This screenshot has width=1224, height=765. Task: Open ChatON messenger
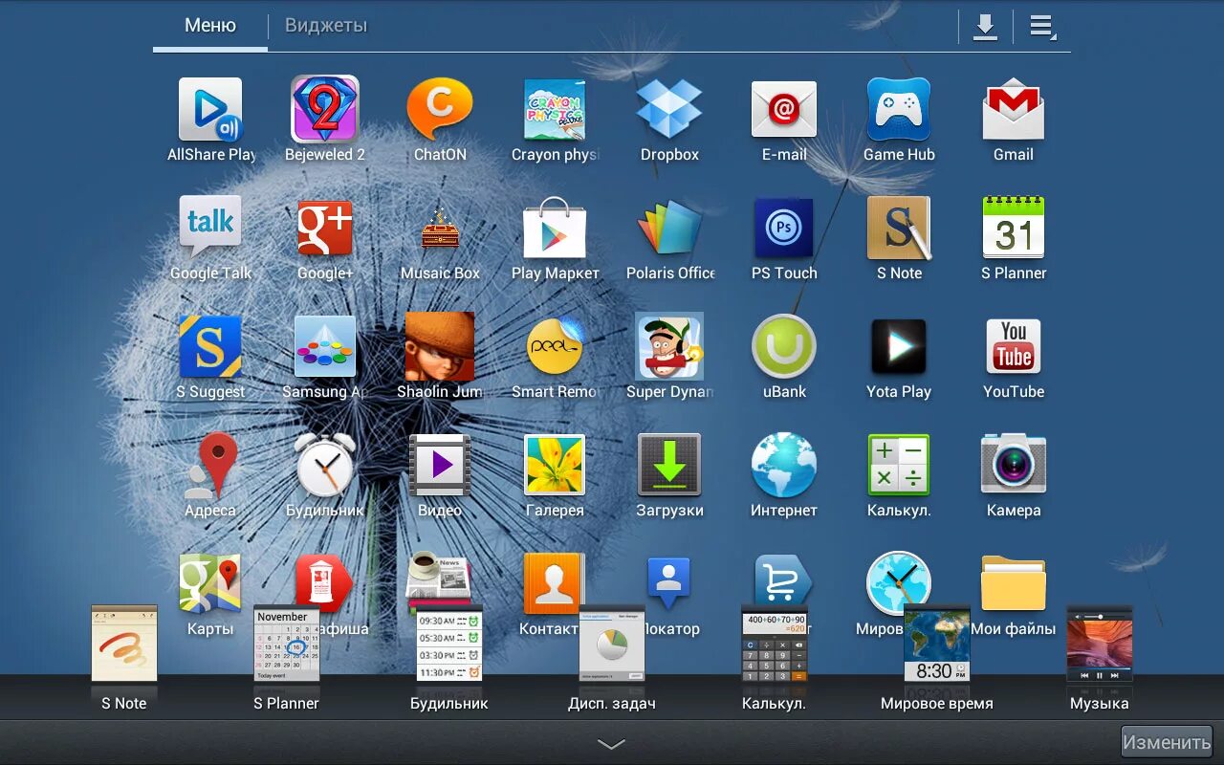point(440,109)
